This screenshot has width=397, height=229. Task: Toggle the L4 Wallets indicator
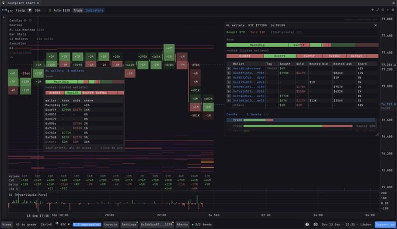click(x=19, y=38)
